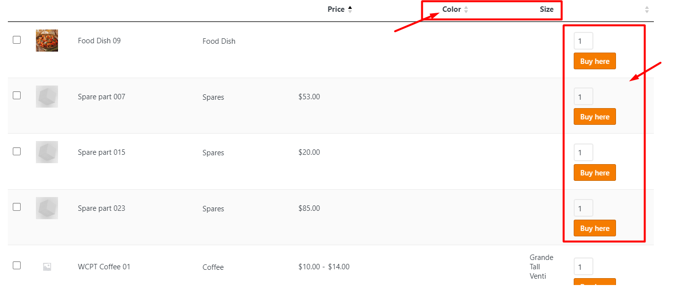The image size is (674, 286).
Task: Click the broken image icon beside WCPT Coffee 01
Action: click(47, 267)
